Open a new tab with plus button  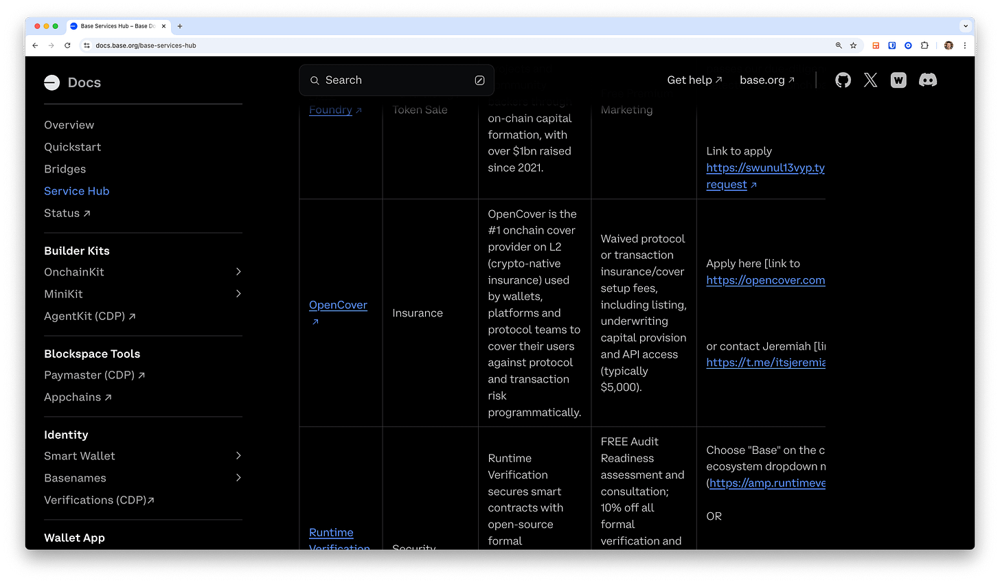click(x=180, y=26)
